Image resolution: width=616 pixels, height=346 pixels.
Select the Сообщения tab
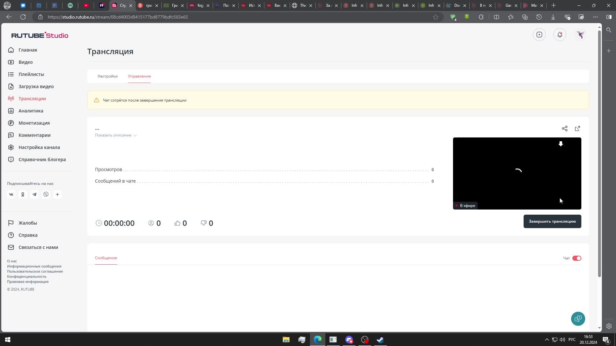tap(106, 258)
